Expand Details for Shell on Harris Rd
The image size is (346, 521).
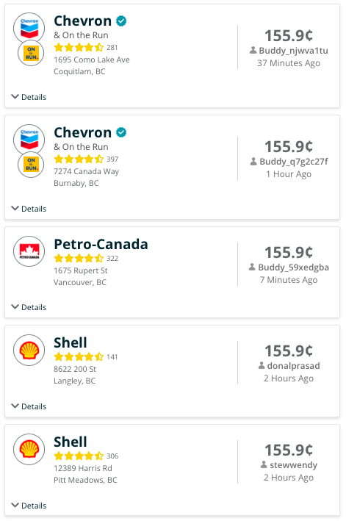point(29,506)
